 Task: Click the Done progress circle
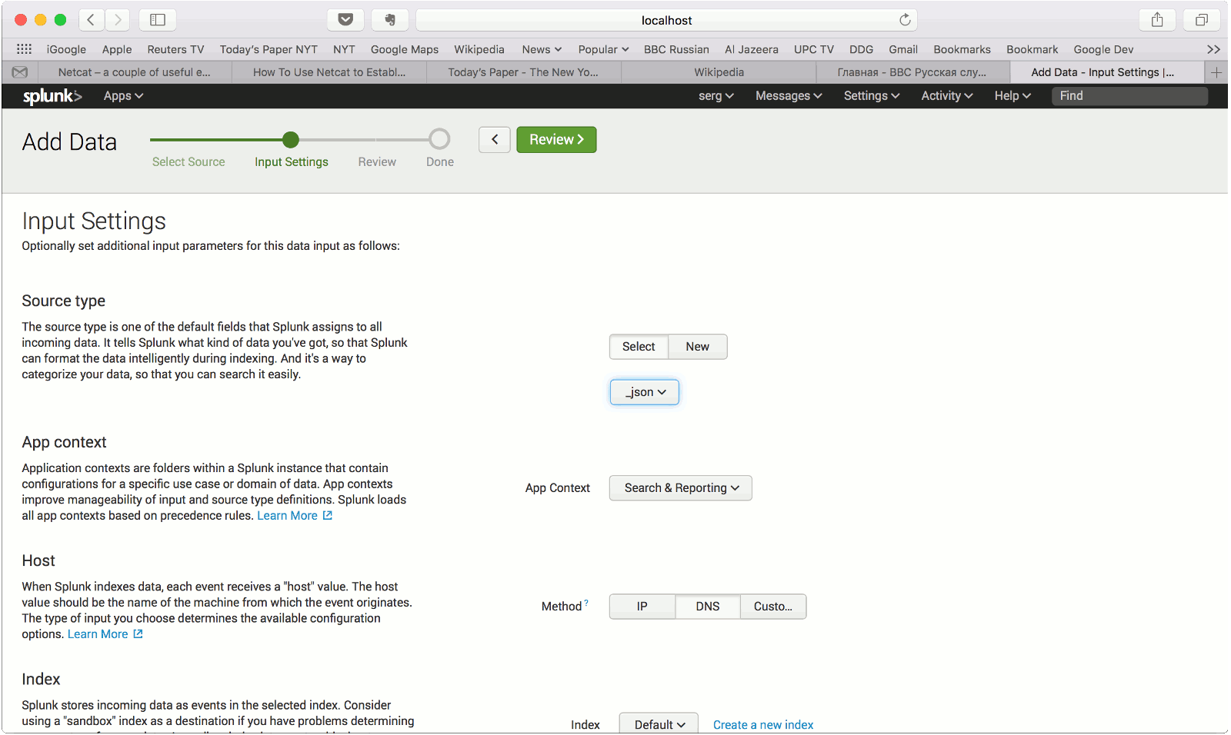[439, 139]
